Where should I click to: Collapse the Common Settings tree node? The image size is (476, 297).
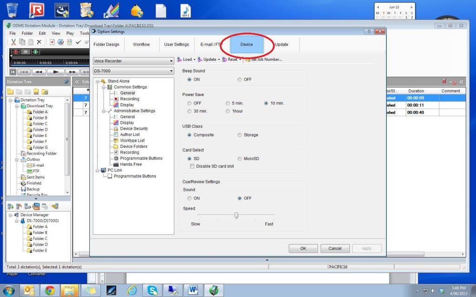click(x=104, y=87)
